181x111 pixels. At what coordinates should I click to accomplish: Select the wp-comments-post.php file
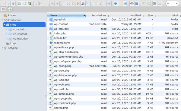tap(114, 57)
